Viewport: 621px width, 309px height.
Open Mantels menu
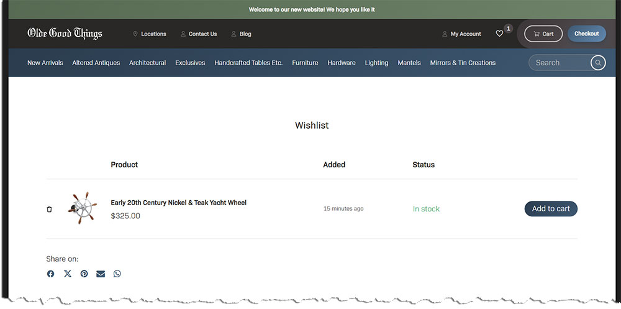[x=409, y=63]
